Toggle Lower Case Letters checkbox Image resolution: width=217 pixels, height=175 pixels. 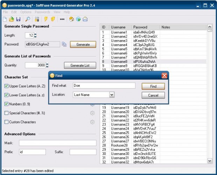(x=6, y=95)
